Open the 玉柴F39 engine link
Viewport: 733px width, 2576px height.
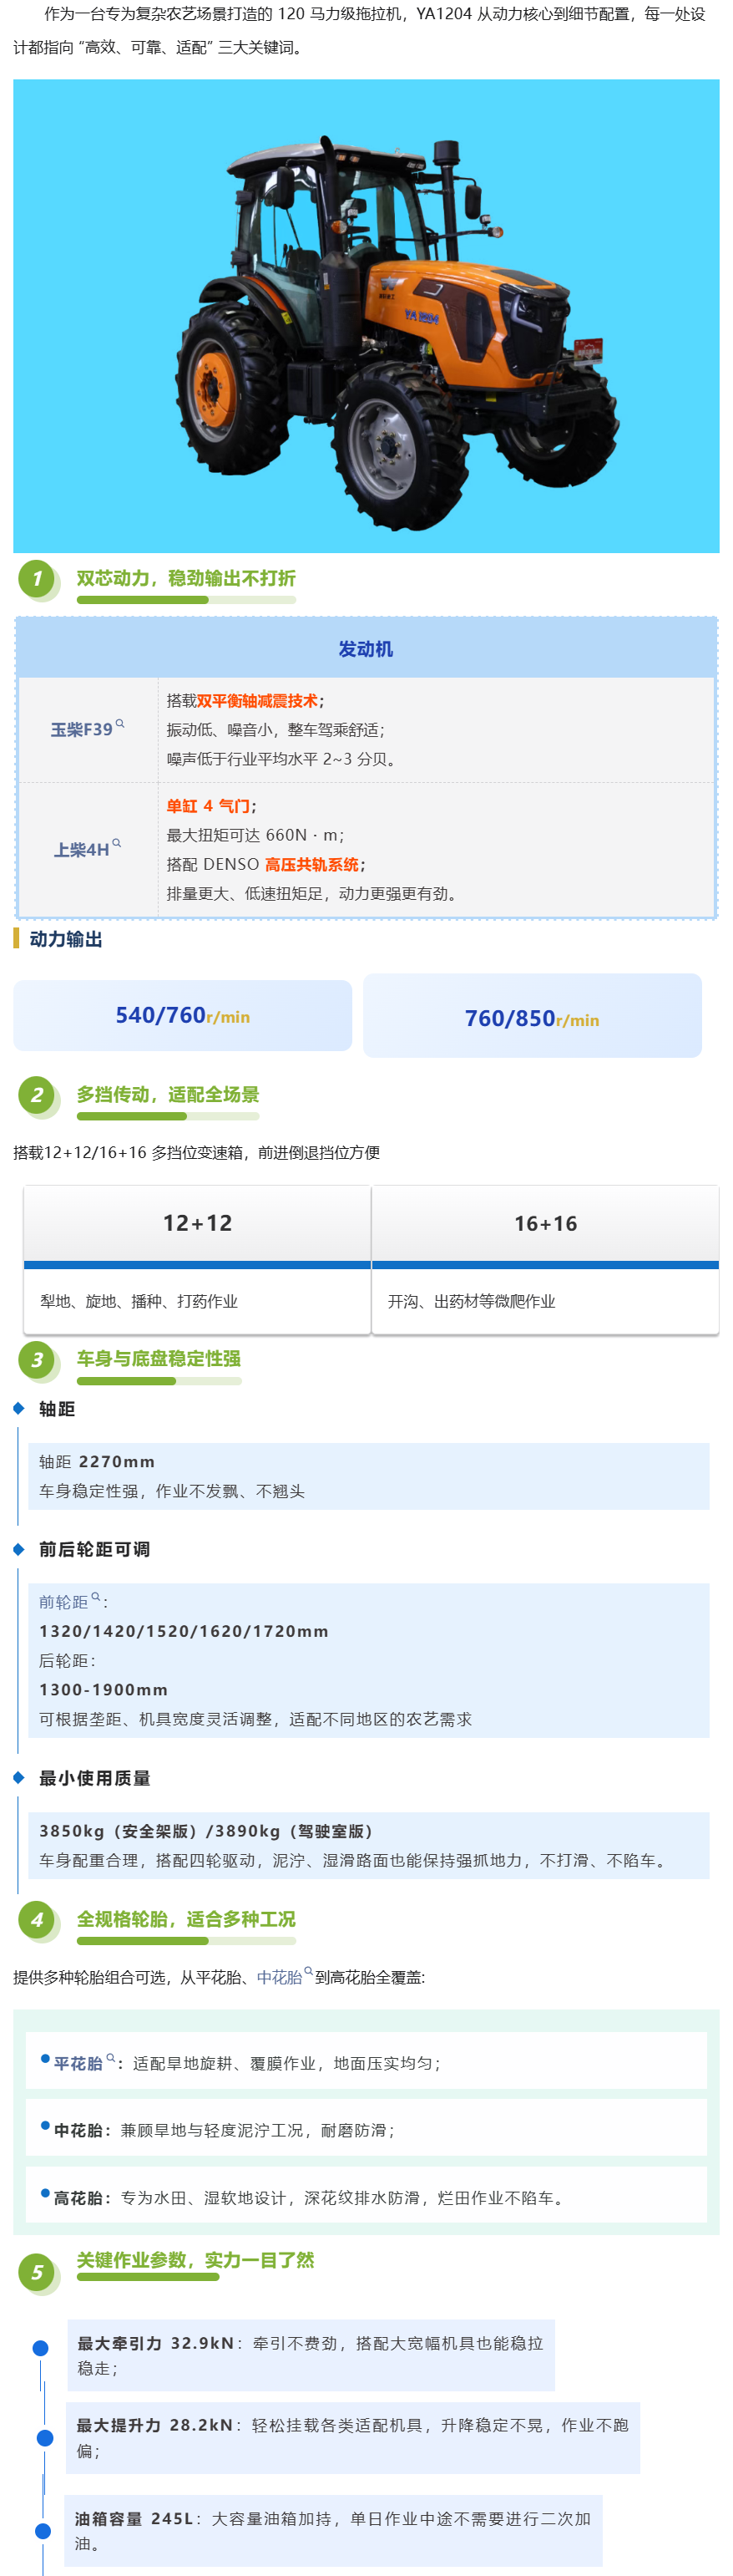coord(88,729)
